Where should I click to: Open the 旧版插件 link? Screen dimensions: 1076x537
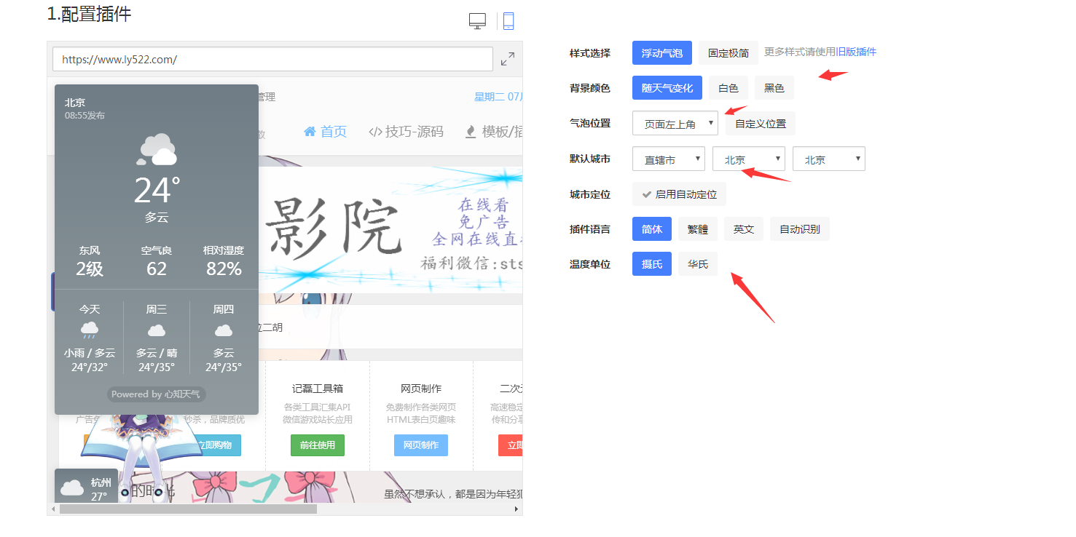856,52
